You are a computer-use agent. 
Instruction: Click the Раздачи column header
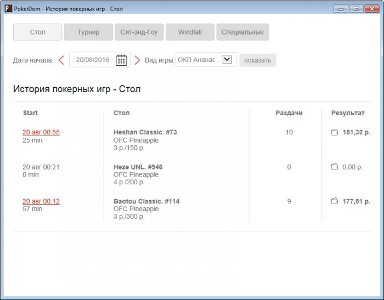[289, 113]
